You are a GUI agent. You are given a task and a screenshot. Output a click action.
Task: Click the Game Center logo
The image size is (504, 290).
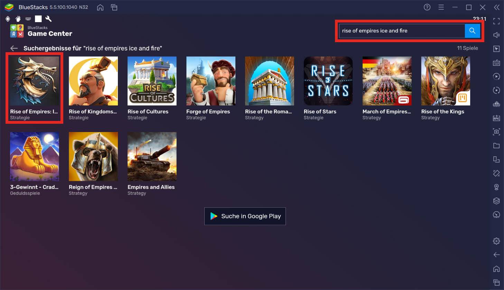pyautogui.click(x=17, y=31)
